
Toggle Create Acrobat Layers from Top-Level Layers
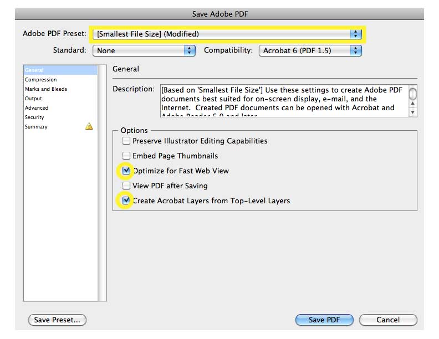(126, 201)
